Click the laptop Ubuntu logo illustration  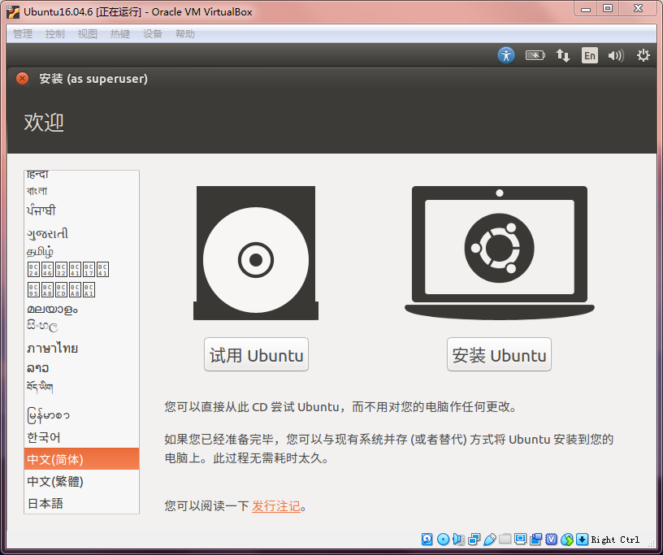500,253
